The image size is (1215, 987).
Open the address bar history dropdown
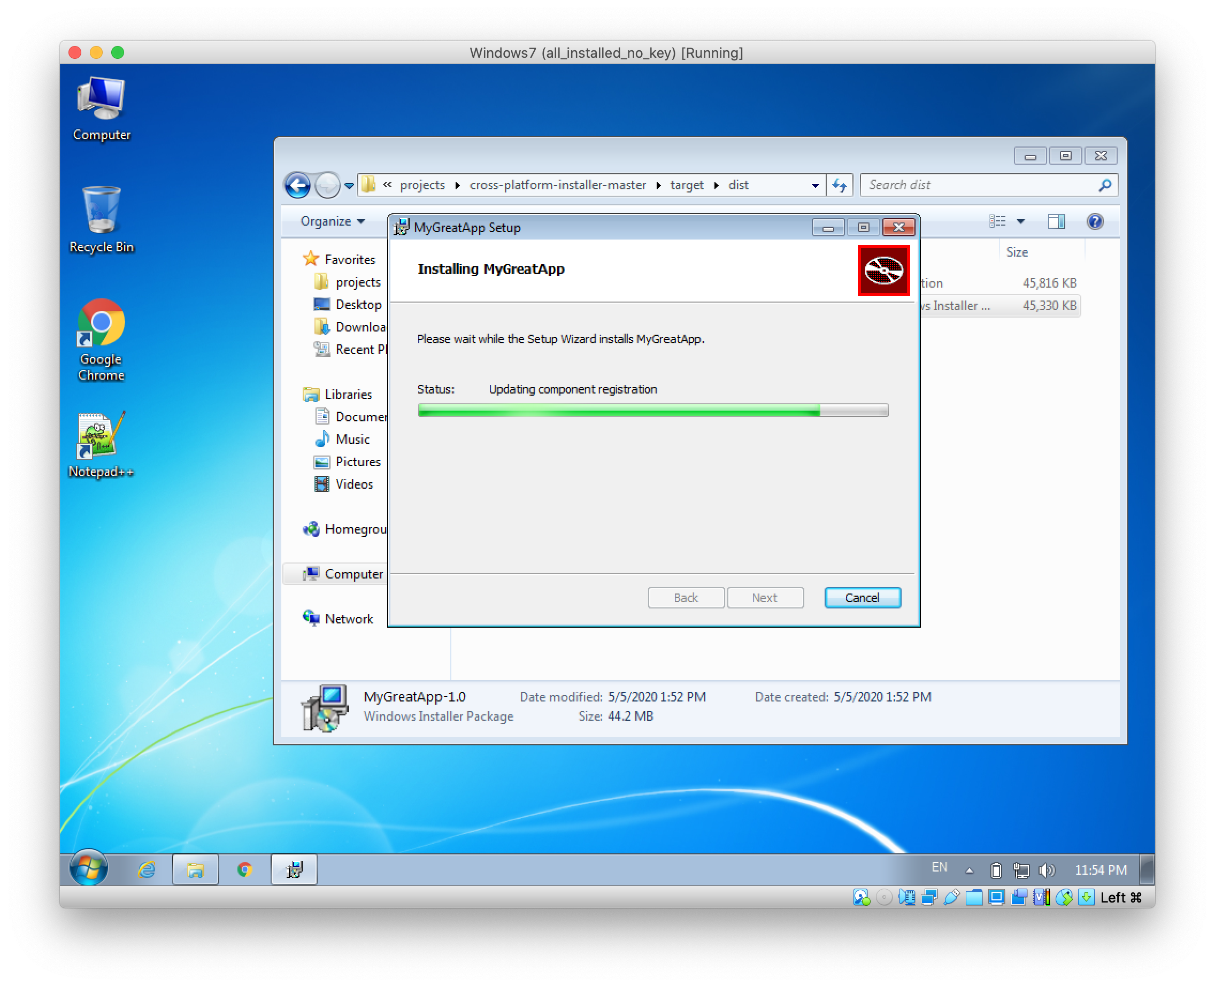(x=815, y=186)
